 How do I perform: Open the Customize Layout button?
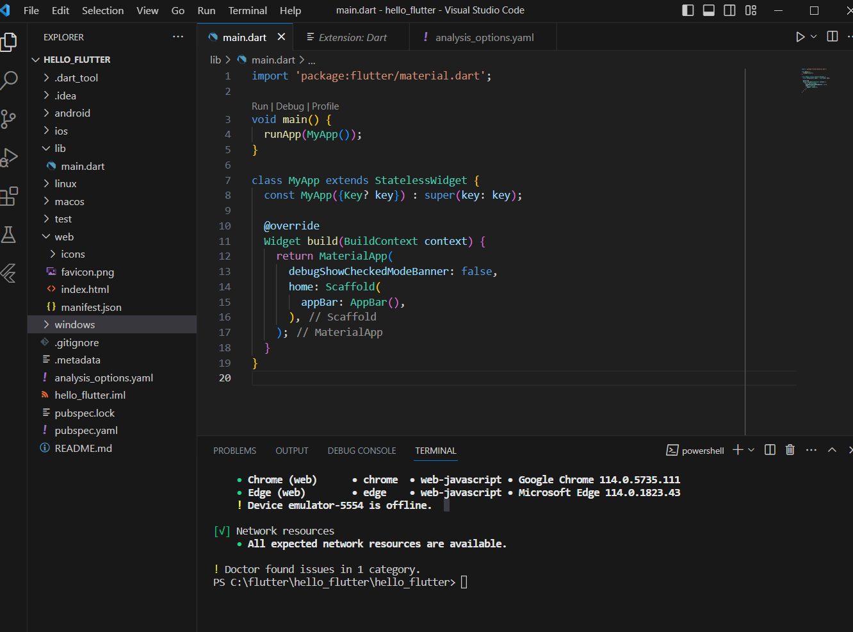751,10
